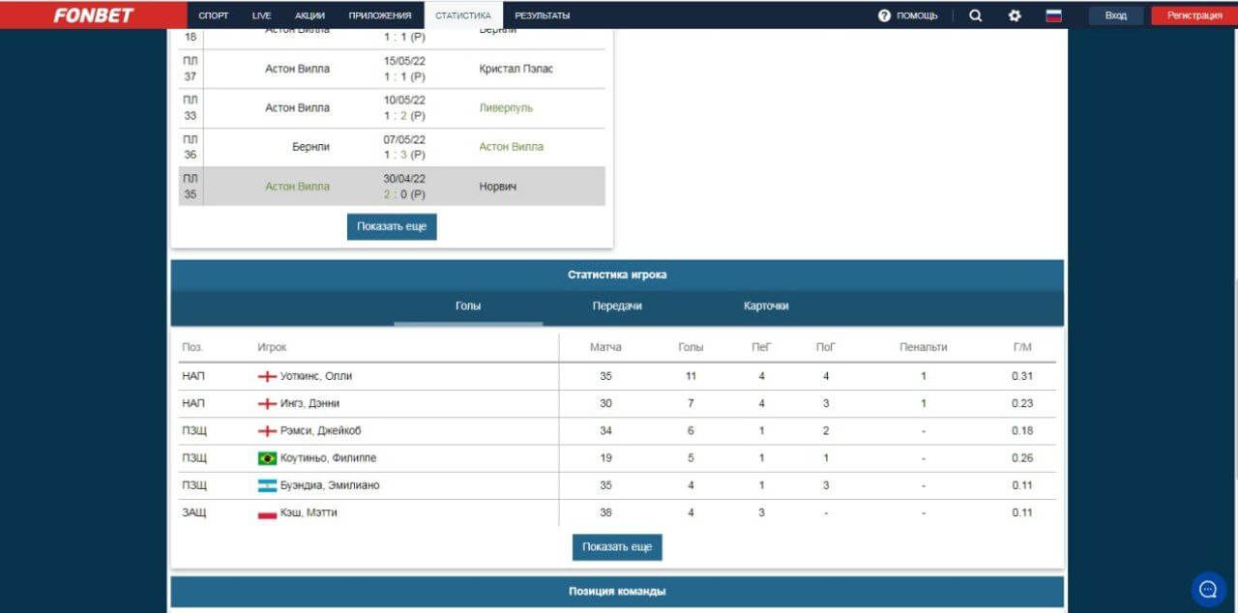Open the live chat bubble icon
1238x613 pixels.
click(1208, 589)
